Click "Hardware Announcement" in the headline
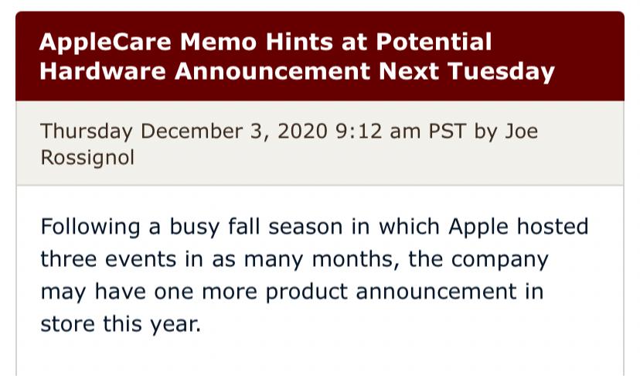This screenshot has width=640, height=376. 205,71
